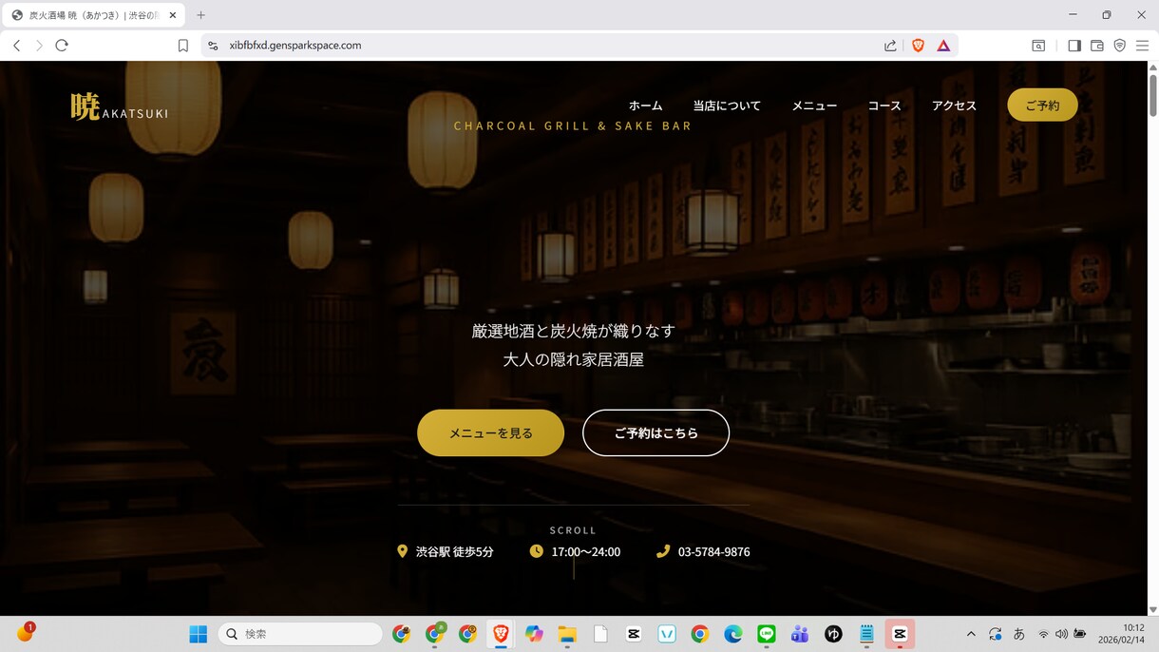Click 大人の隠れ家居酒屋 headline text
Screen dimensions: 1159x652
(x=573, y=360)
